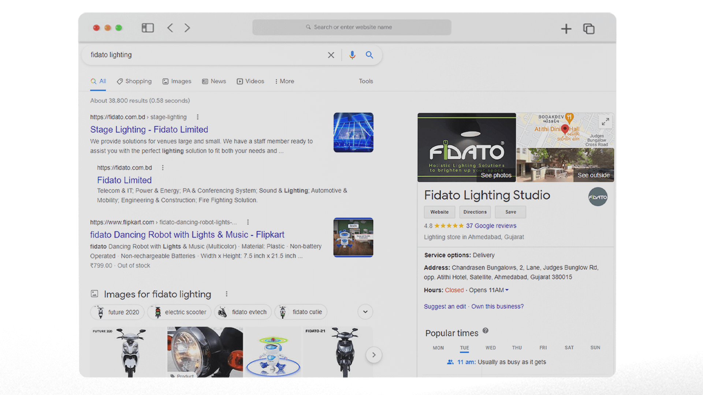Open options menu beside the Flipkart result URL

248,222
